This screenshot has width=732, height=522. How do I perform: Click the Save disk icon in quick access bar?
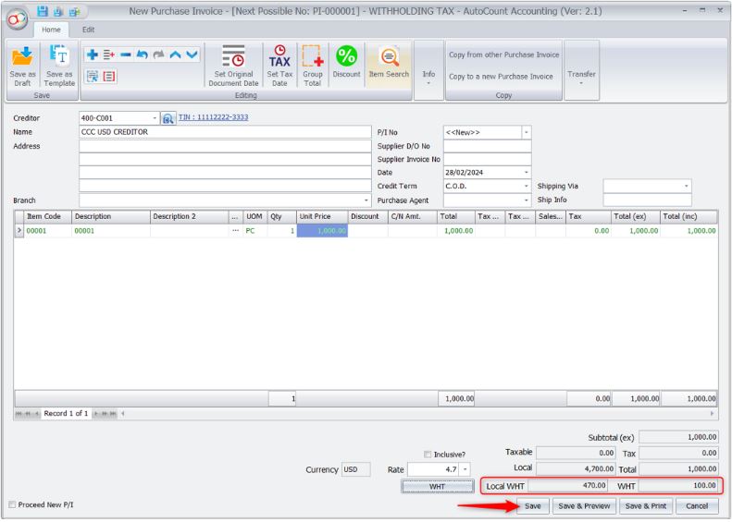(43, 11)
